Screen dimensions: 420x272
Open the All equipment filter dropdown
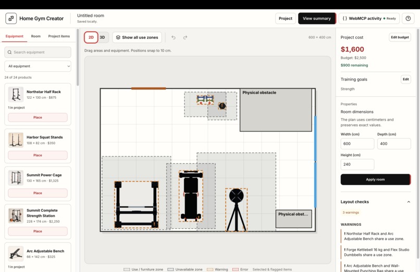(38, 66)
